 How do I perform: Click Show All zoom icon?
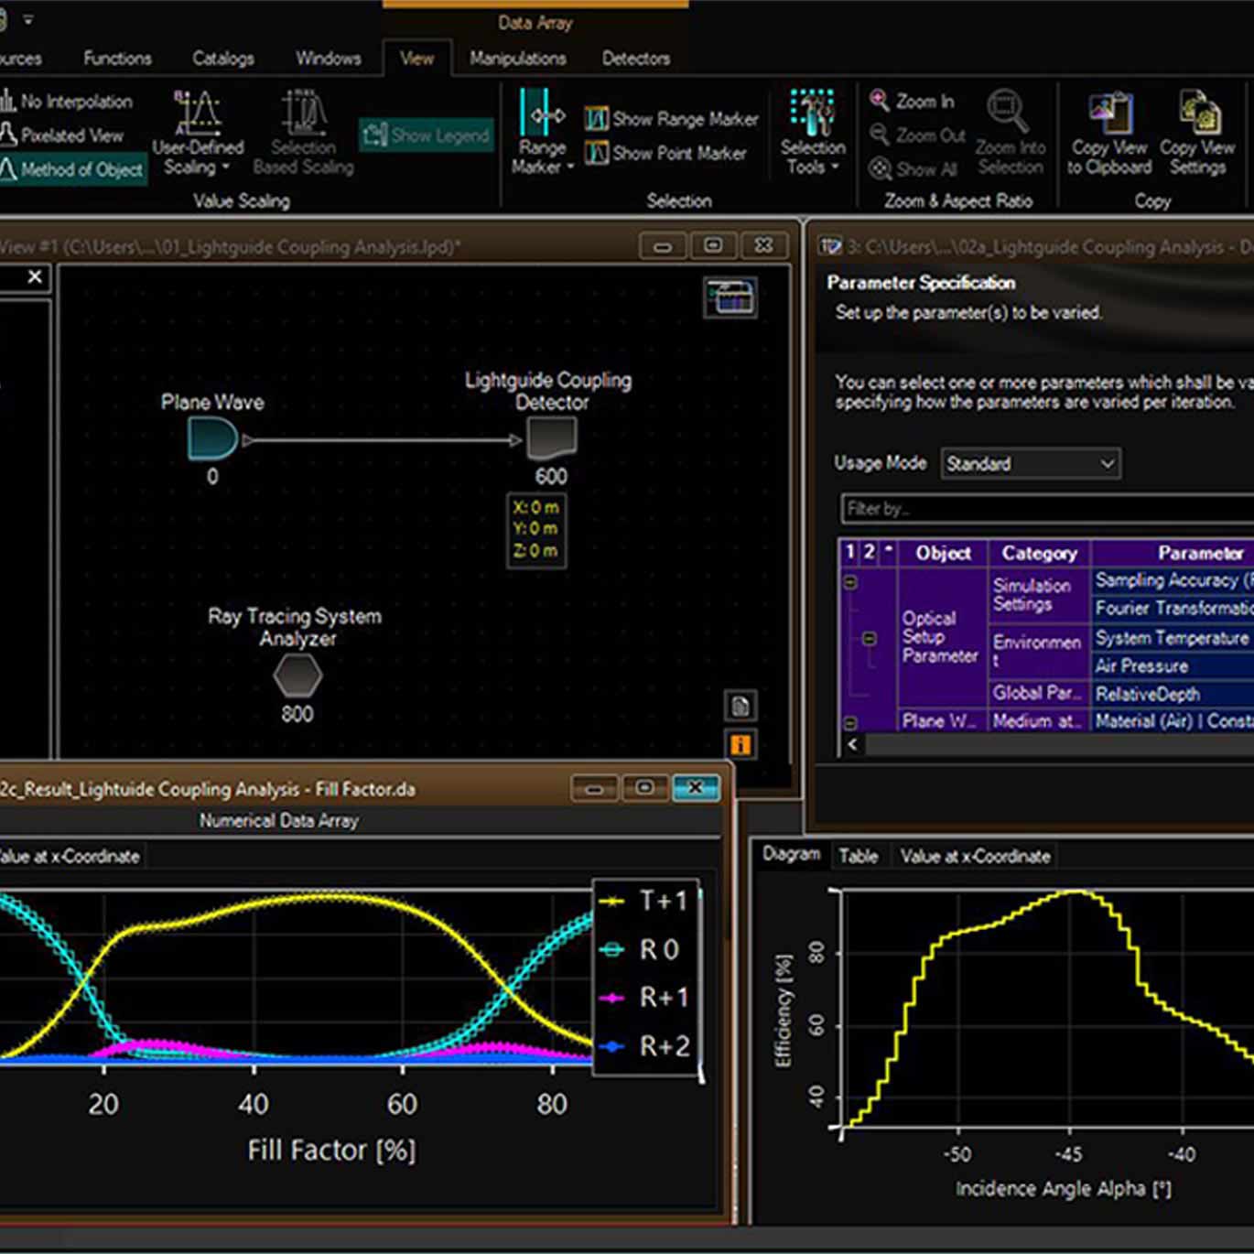click(x=880, y=168)
